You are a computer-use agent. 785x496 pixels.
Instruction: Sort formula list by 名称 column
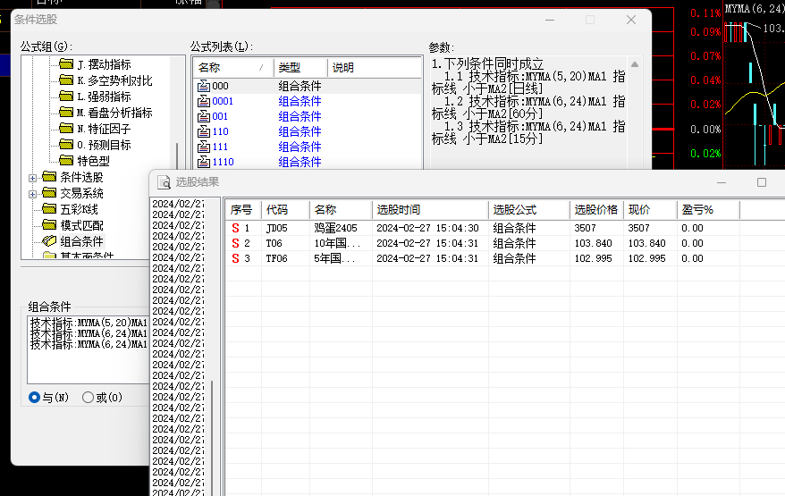coord(233,68)
